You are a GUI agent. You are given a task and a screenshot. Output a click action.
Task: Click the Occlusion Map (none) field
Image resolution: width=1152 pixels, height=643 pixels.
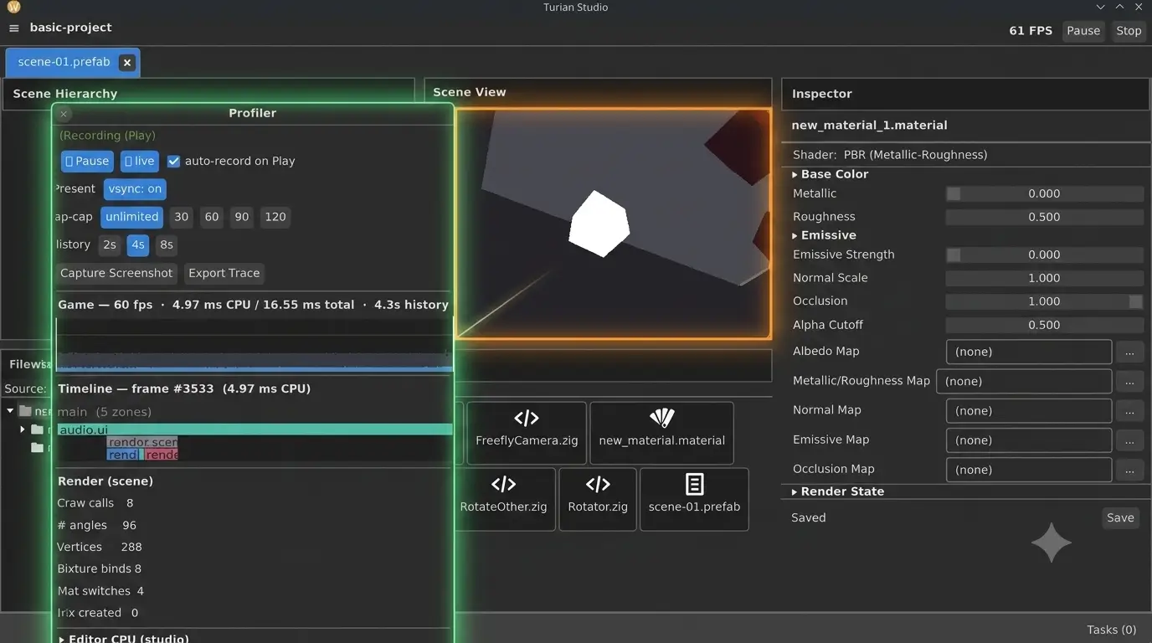tap(1029, 470)
